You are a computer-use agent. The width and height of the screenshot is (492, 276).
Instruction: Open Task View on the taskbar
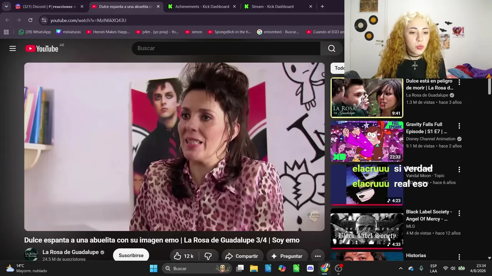point(240,268)
